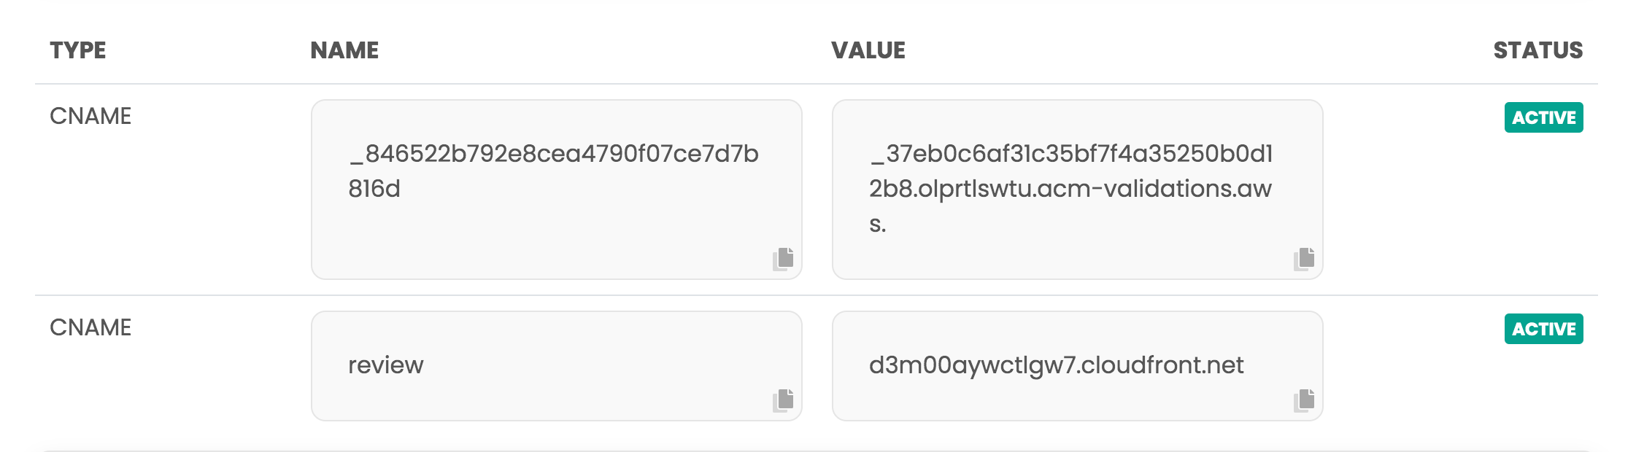Click the ACTIVE badge for the review record
The image size is (1636, 452).
pyautogui.click(x=1543, y=329)
